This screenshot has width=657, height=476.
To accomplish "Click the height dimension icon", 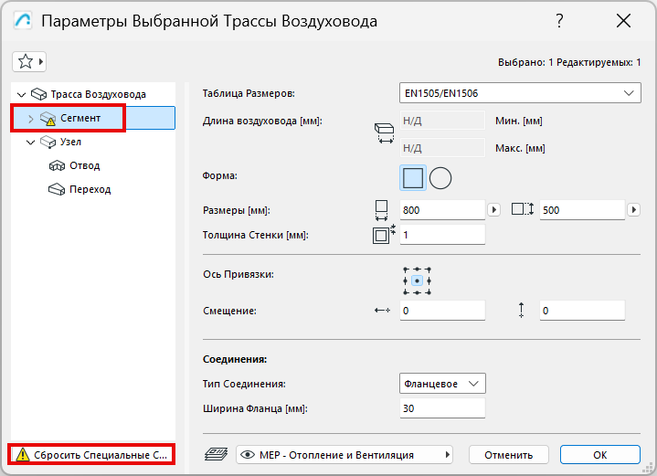I will 523,208.
